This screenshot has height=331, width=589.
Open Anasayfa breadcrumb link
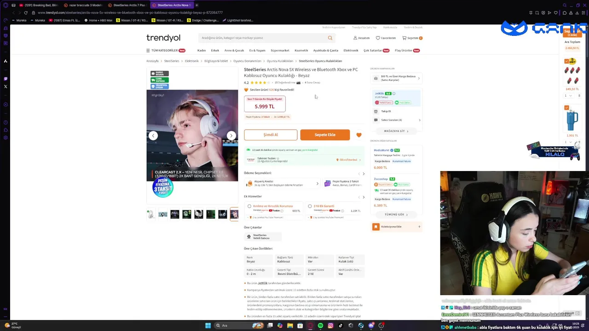pyautogui.click(x=152, y=61)
